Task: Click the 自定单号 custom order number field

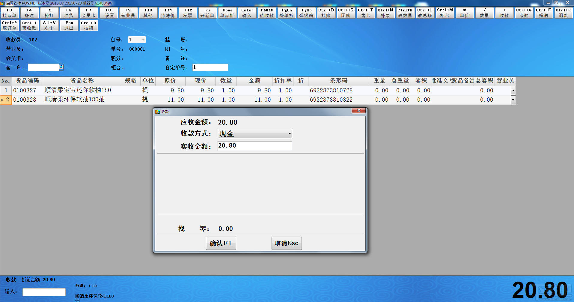Action: (x=210, y=67)
